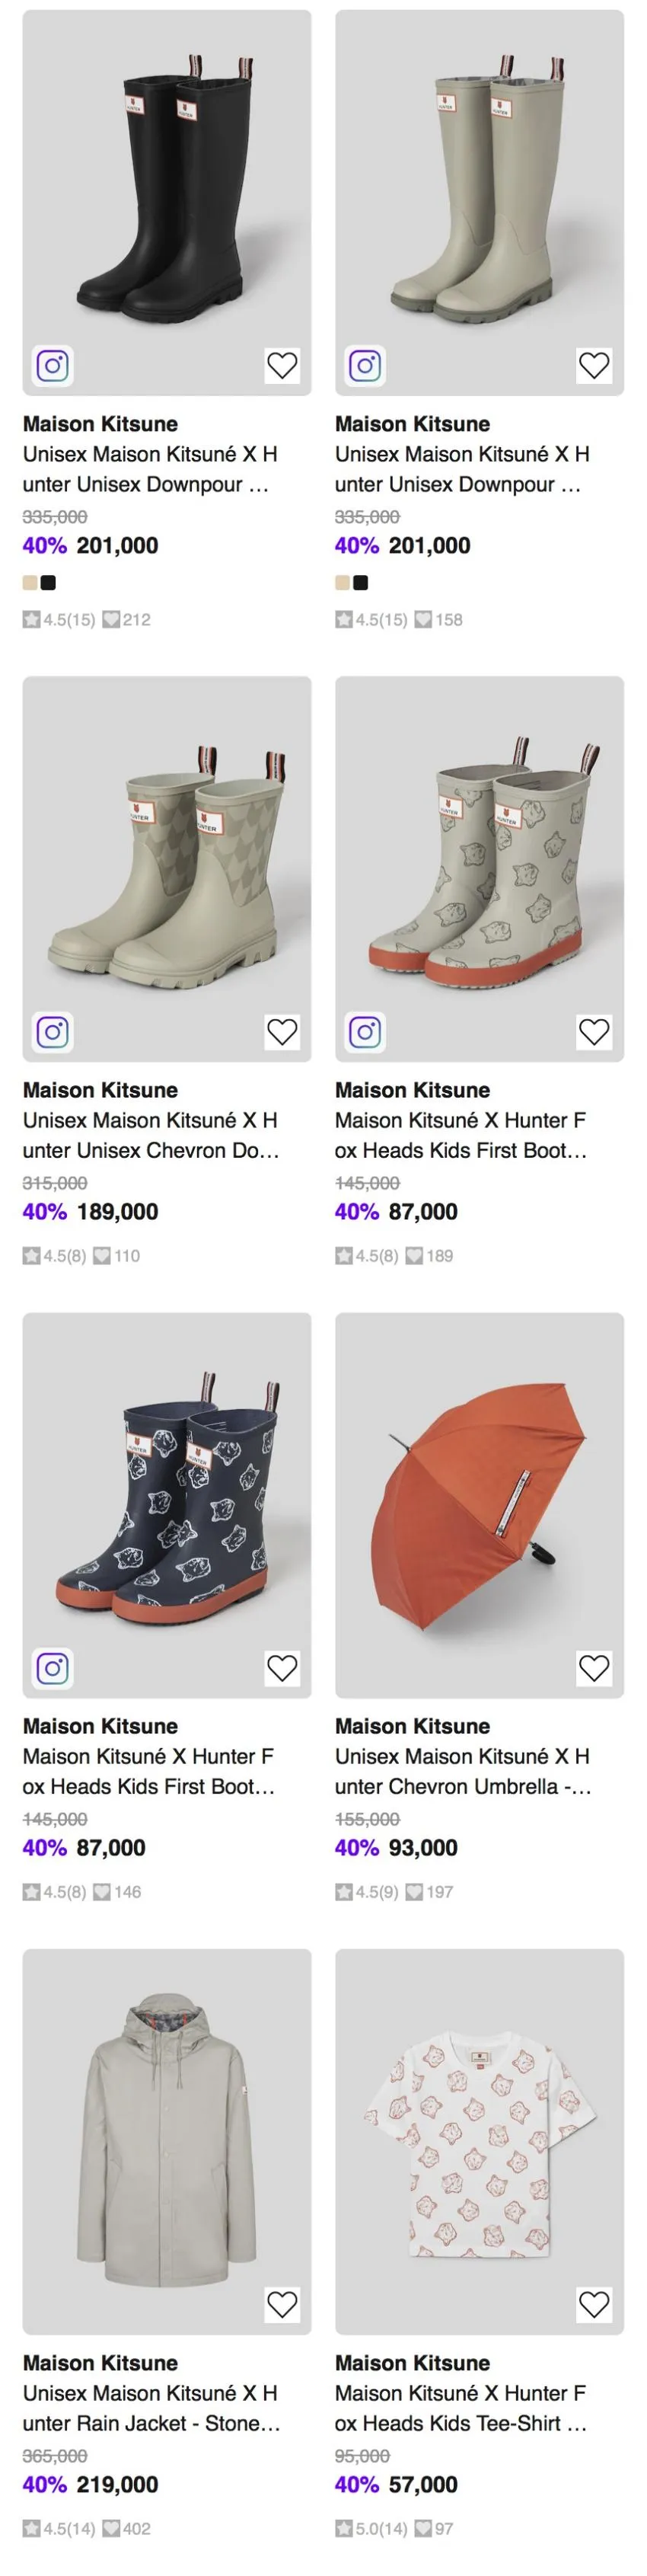
Task: Click Instagram icon on grey Fox Heads kids boots
Action: pyautogui.click(x=365, y=1031)
